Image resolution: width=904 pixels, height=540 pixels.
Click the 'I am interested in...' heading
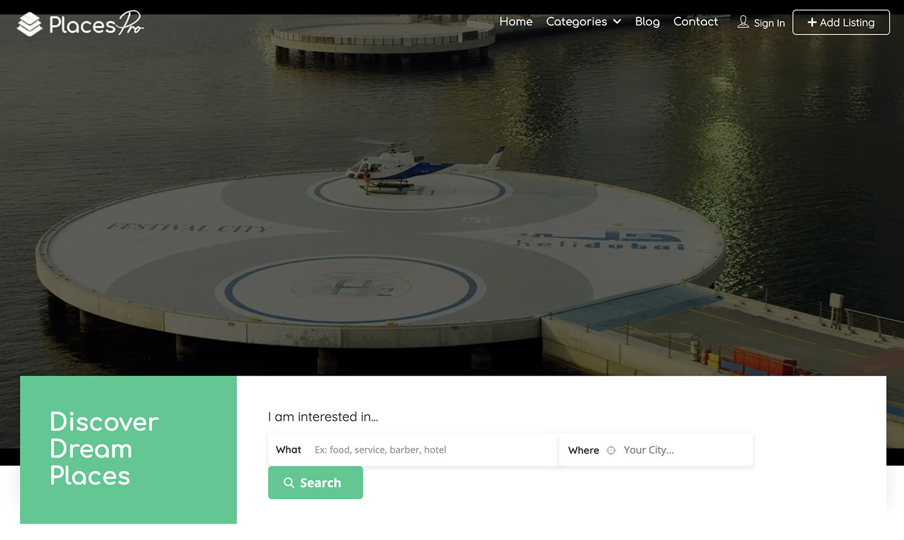[x=323, y=417]
